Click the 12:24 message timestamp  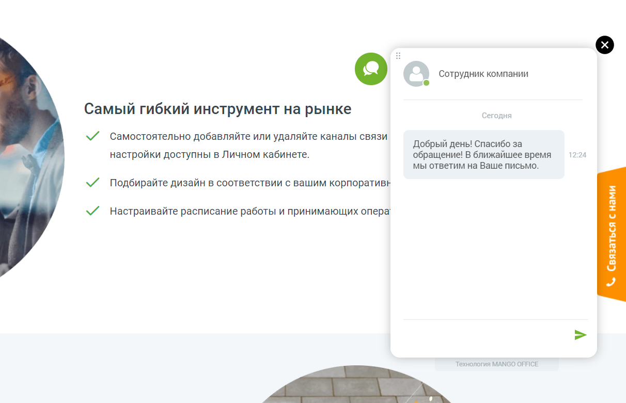[577, 155]
